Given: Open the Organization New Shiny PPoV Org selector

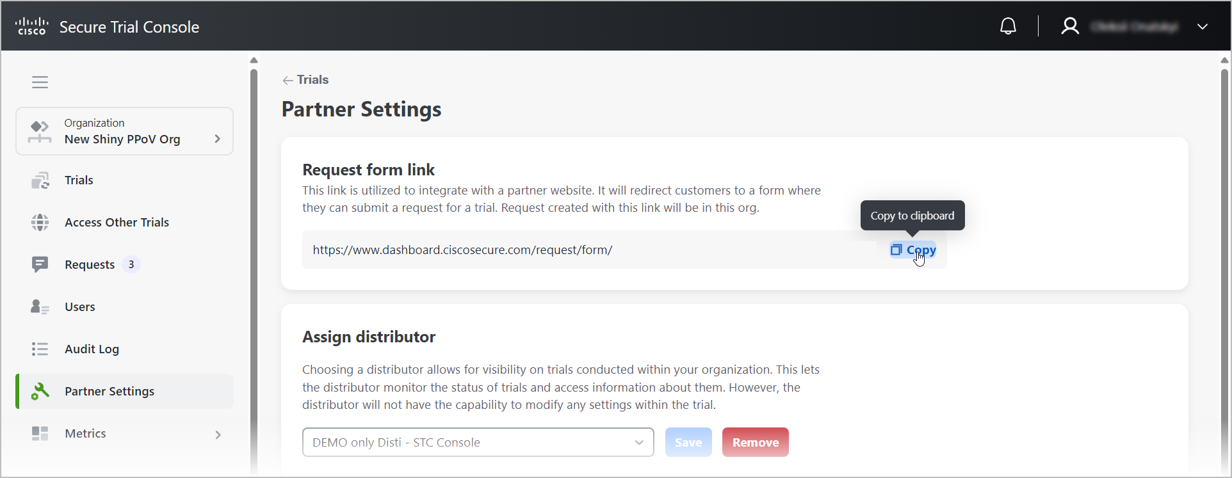Looking at the screenshot, I should [125, 131].
